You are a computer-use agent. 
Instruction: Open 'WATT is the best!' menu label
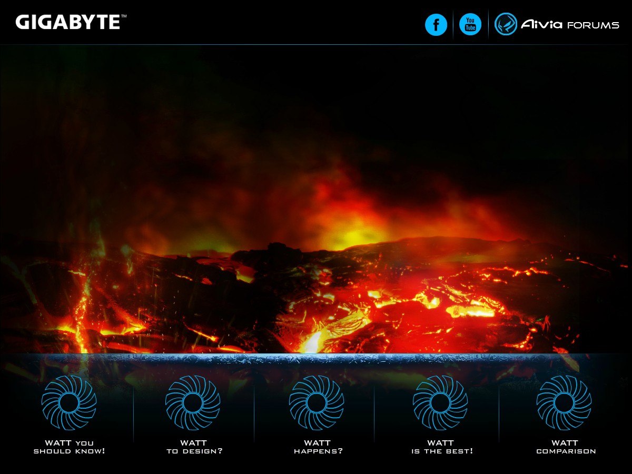coord(442,447)
